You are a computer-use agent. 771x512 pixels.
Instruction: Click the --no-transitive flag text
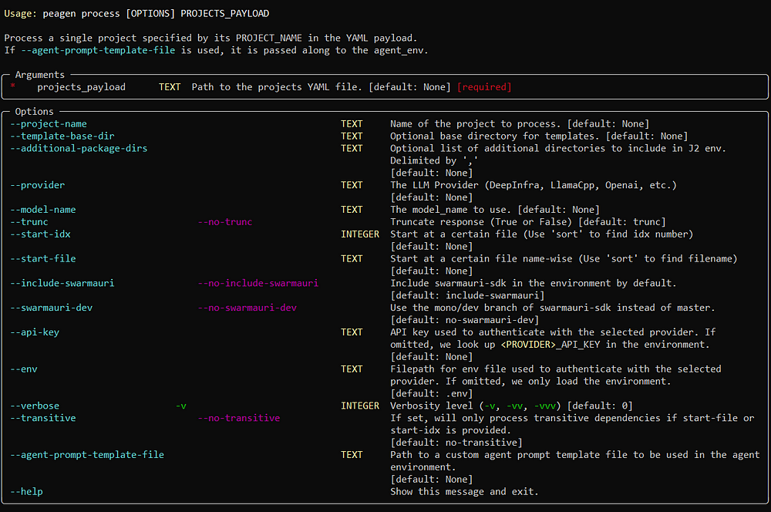238,418
